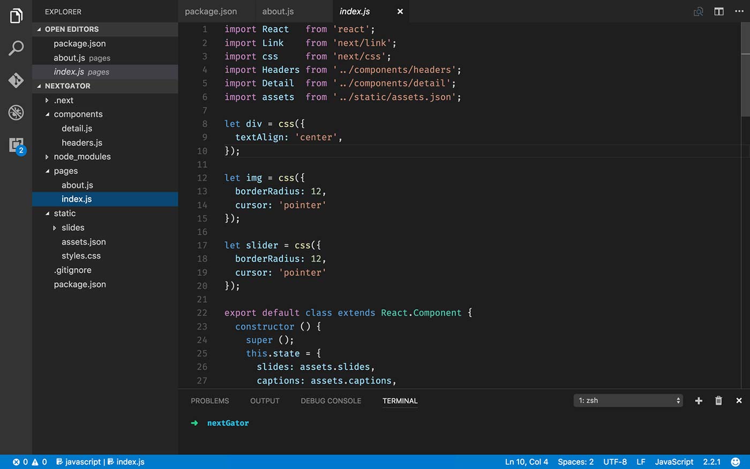Click the toggle panel layout icon
This screenshot has height=469, width=750.
tap(718, 11)
